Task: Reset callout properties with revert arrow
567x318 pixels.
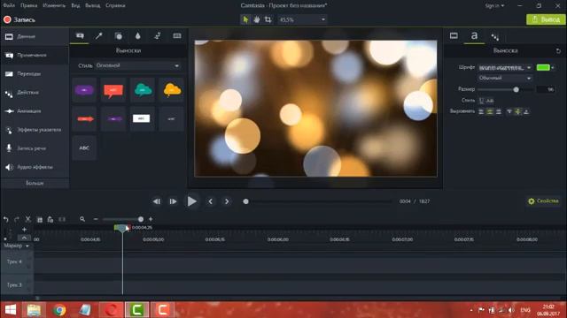Action: (558, 51)
